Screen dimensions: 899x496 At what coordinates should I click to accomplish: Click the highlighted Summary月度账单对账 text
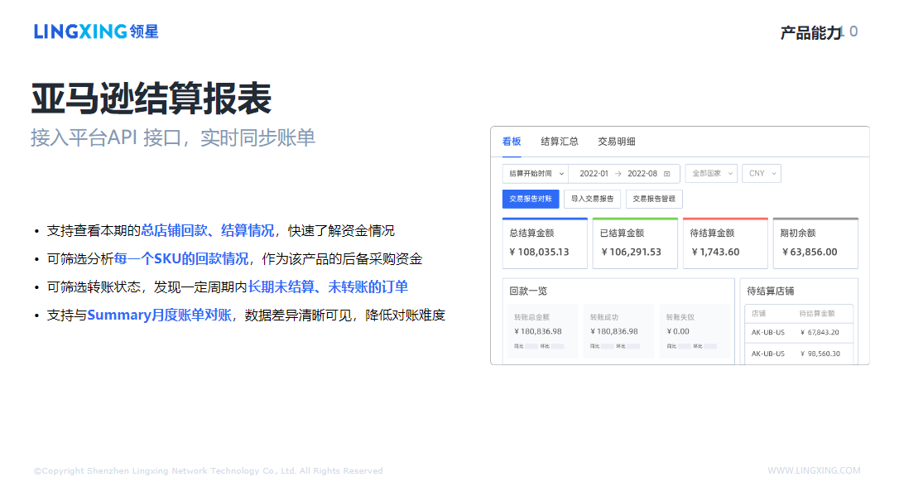click(x=160, y=315)
